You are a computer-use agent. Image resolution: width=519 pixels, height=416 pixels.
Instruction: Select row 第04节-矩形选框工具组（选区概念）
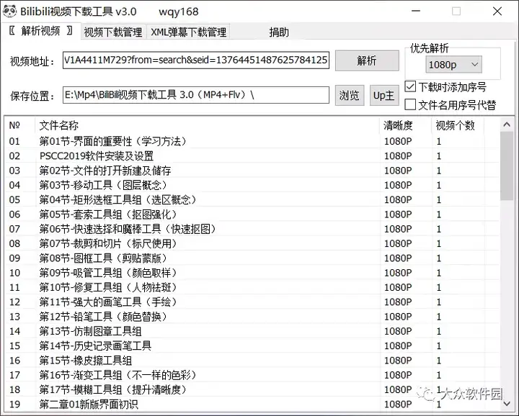[252, 199]
